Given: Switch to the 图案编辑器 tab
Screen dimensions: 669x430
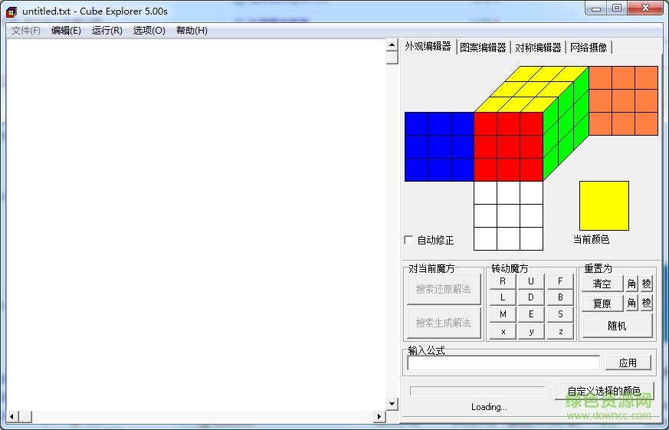Looking at the screenshot, I should coord(483,48).
